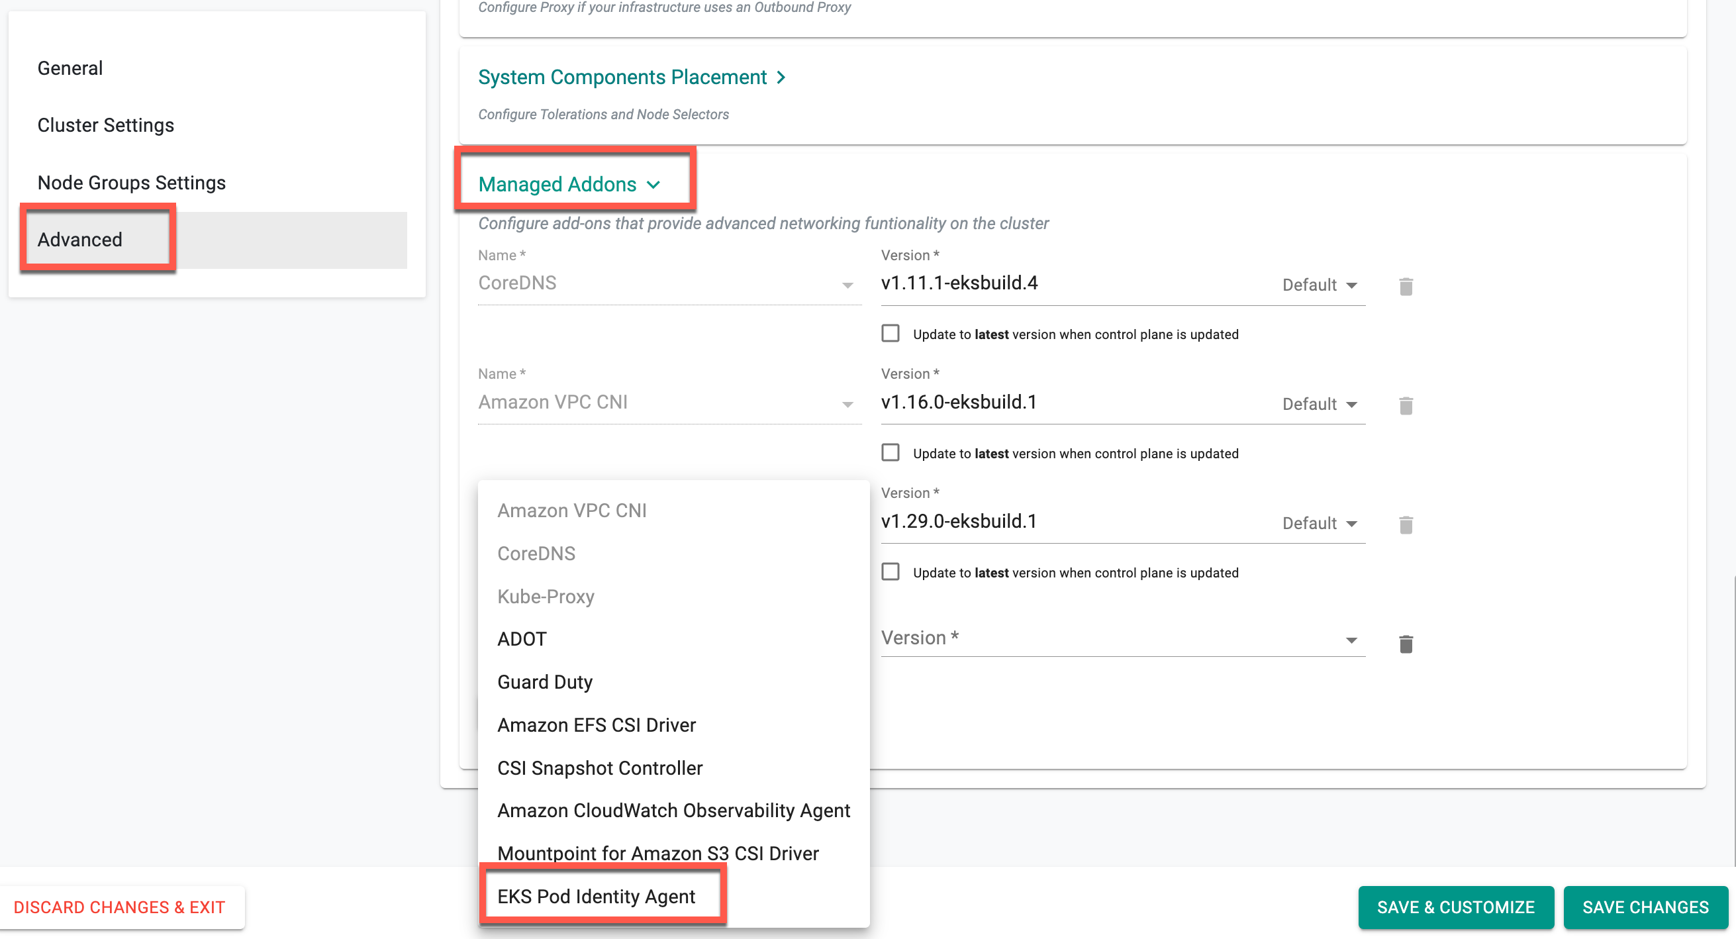This screenshot has width=1736, height=939.
Task: Delete the empty new addon row
Action: coord(1406,644)
